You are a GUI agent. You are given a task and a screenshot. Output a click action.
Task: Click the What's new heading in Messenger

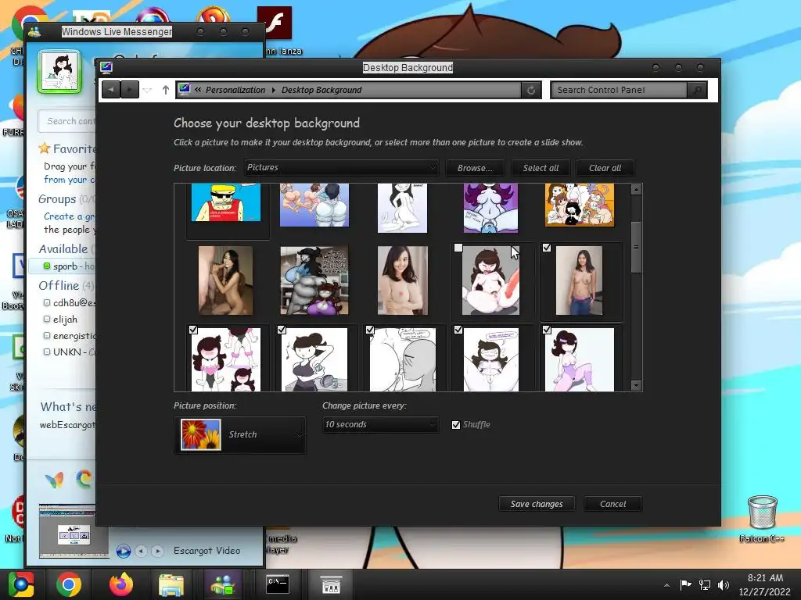coord(69,406)
